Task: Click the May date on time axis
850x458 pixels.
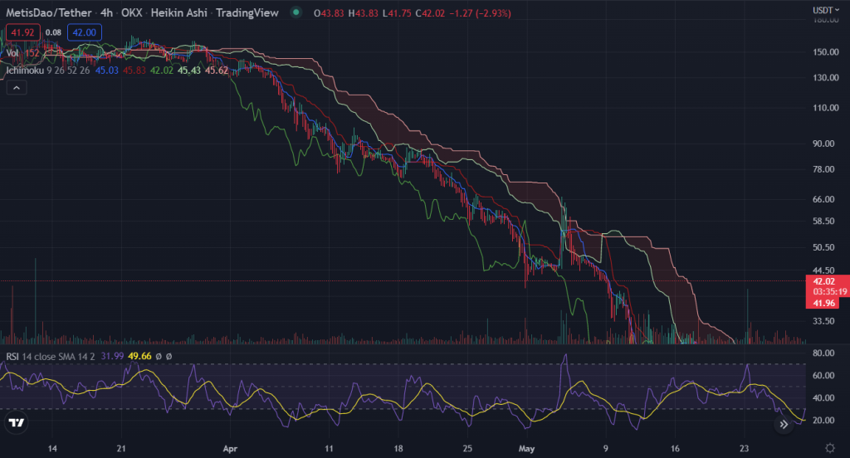Action: tap(526, 449)
